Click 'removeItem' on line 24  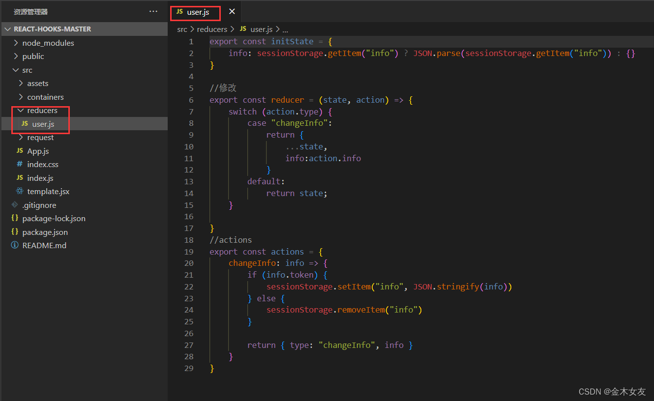point(361,310)
